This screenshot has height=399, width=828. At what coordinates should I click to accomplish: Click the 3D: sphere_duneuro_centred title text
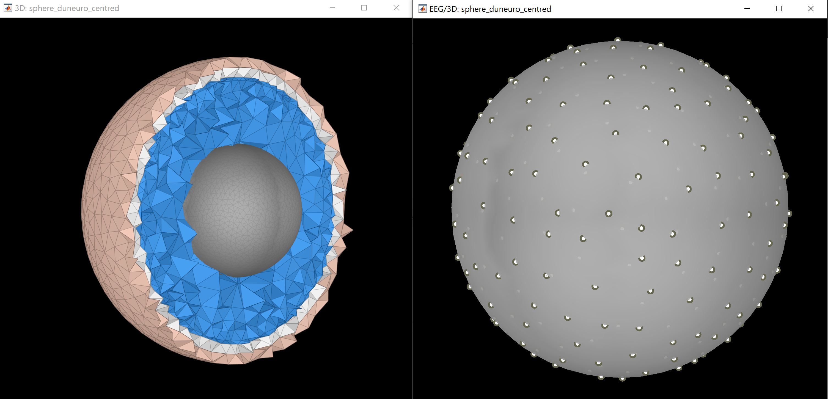point(67,8)
